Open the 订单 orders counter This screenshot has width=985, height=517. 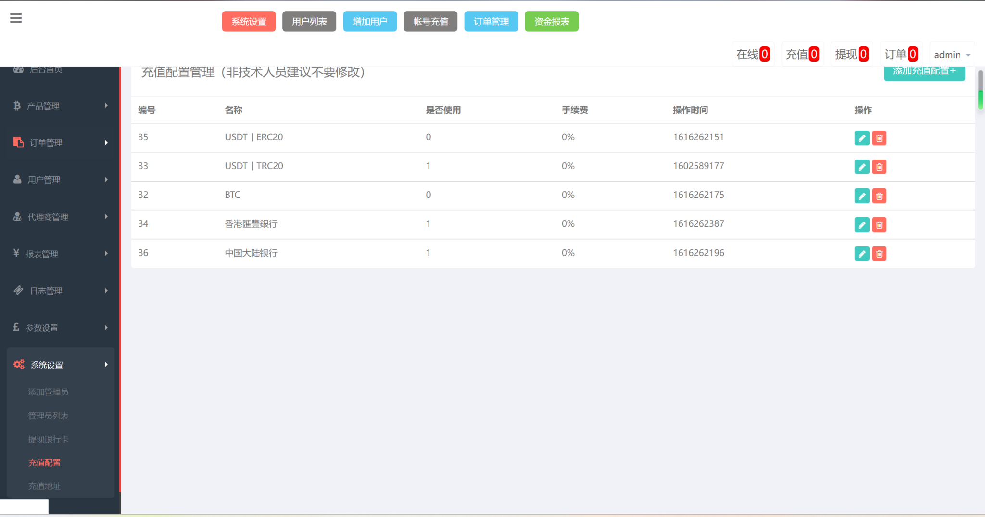coord(901,54)
